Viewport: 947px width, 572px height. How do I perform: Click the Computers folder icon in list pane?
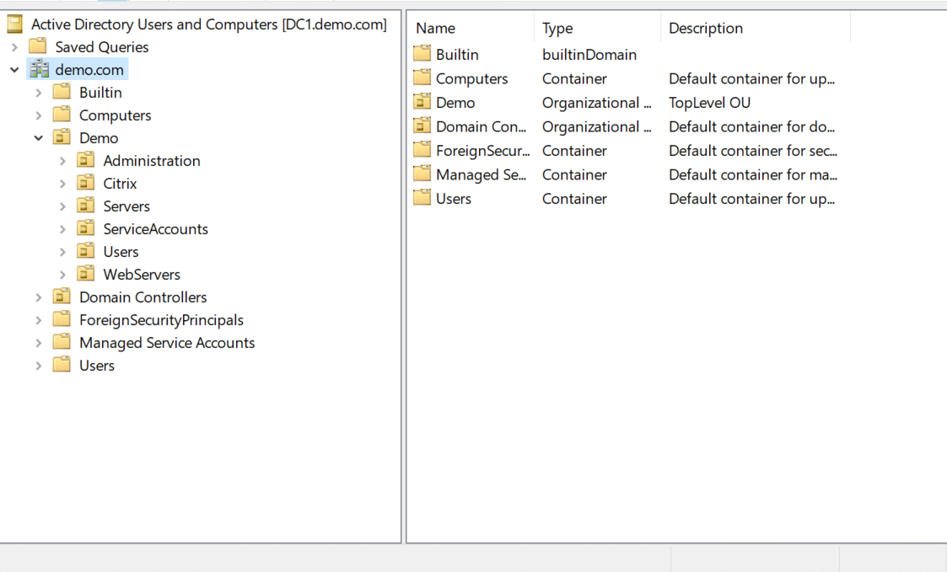[422, 78]
